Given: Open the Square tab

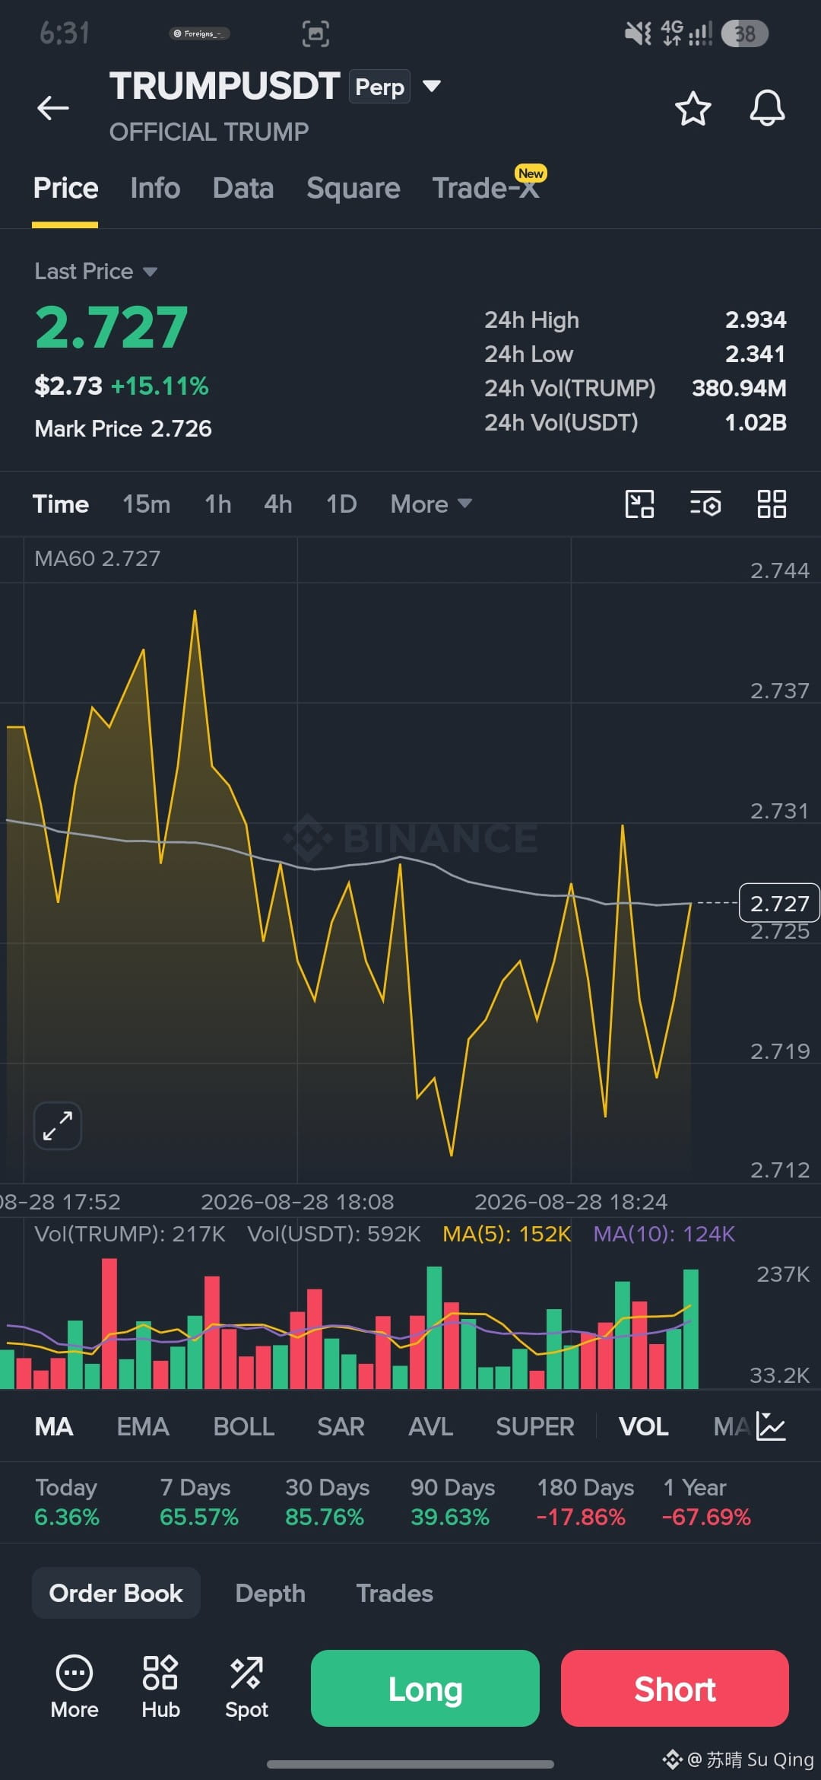Looking at the screenshot, I should coord(353,188).
